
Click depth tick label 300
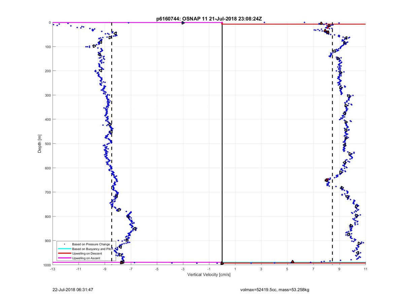(x=48, y=95)
